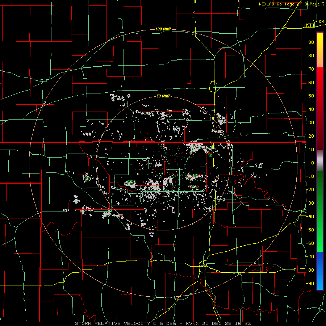326x326 pixels.
Task: Click the -30 scale label
Action: coord(310,203)
